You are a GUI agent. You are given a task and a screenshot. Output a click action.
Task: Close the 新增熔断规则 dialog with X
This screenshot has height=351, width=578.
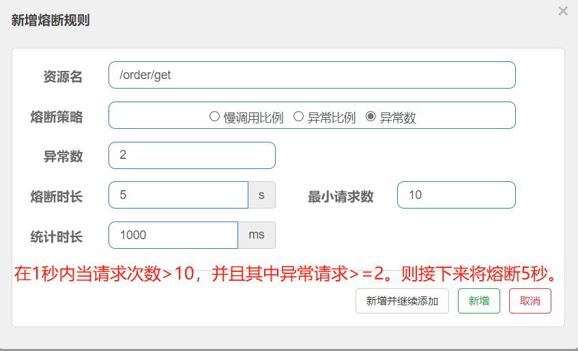(x=562, y=11)
